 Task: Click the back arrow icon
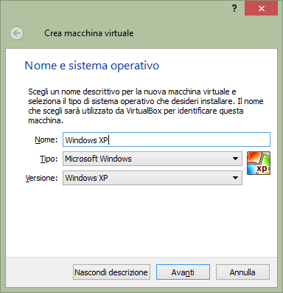17,33
